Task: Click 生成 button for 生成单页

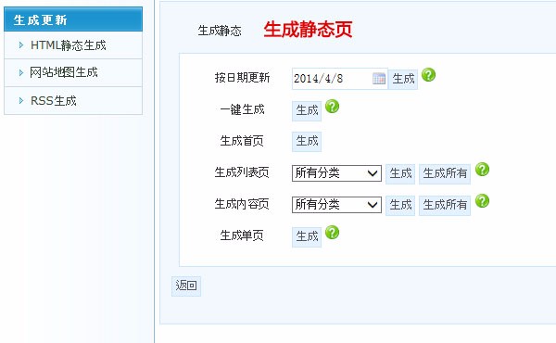Action: (x=307, y=237)
